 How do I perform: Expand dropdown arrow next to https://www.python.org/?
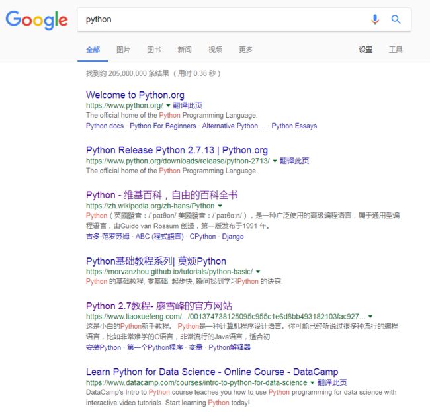click(x=168, y=106)
